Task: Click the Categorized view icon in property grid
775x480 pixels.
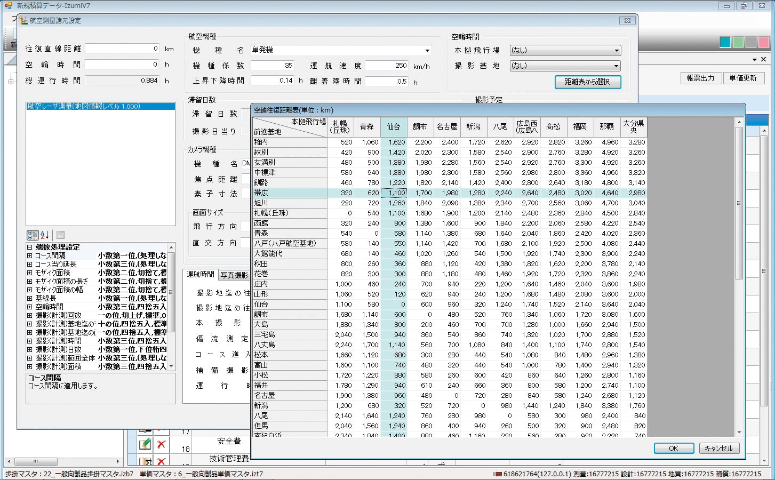Action: [32, 235]
